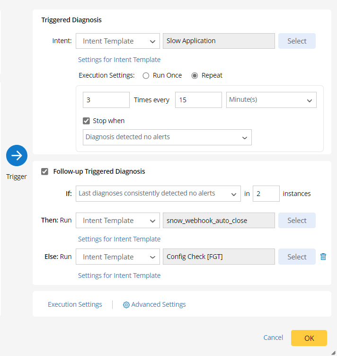Select the Run Once radio button

click(x=146, y=75)
